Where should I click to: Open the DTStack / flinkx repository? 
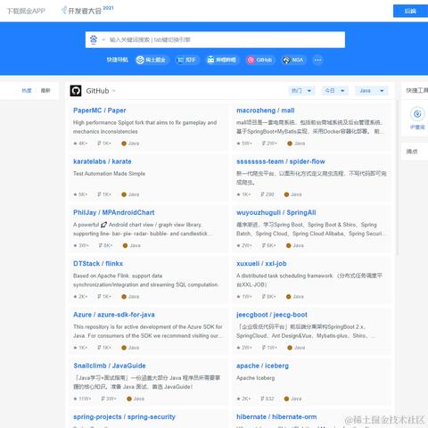point(98,264)
